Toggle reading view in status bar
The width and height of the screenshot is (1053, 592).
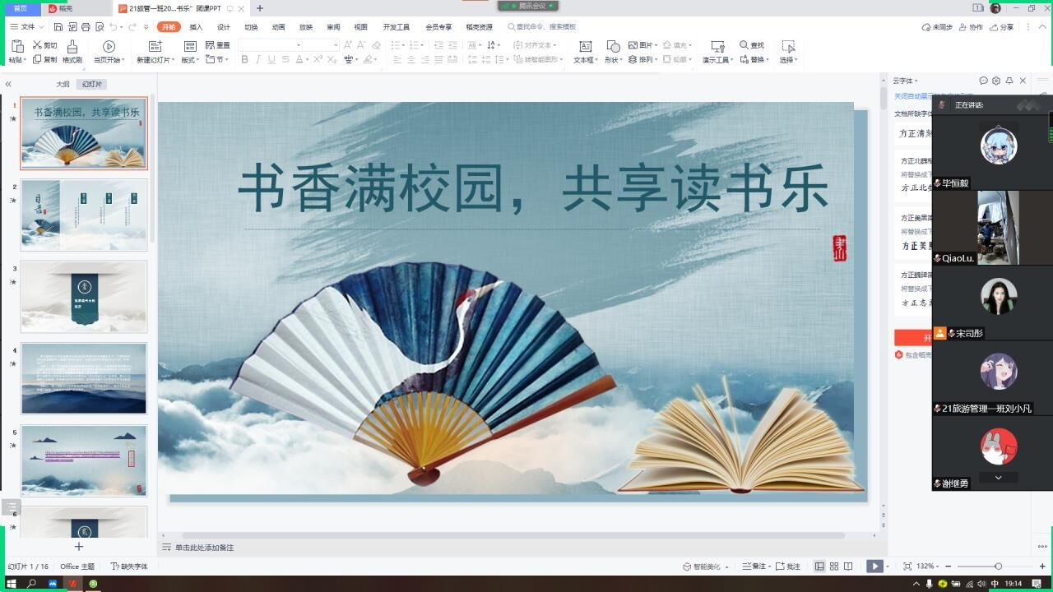(848, 567)
